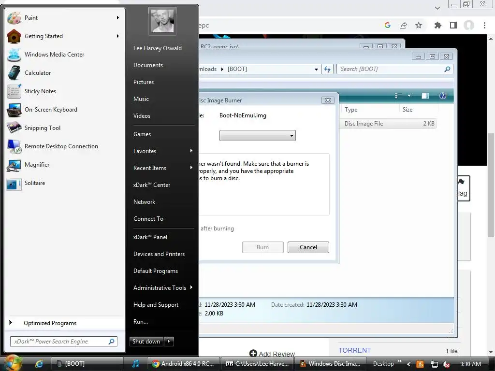Sort Explorer files by Type column
This screenshot has width=495, height=371.
click(369, 110)
